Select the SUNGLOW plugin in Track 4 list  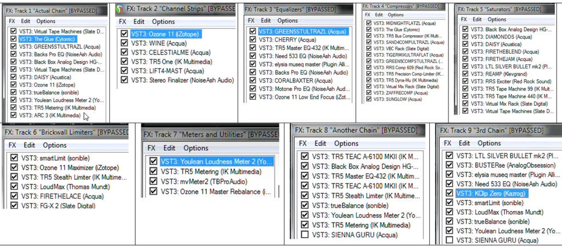(391, 99)
